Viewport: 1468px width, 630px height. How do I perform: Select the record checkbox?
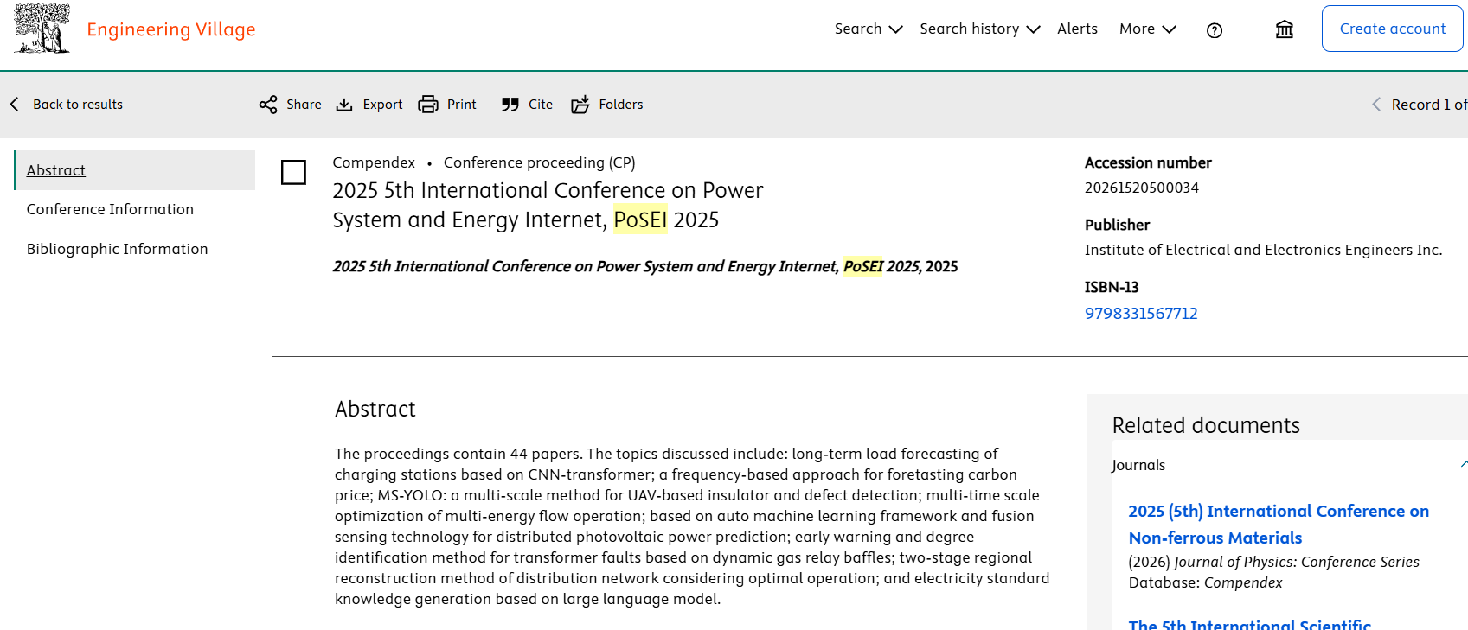(x=294, y=172)
